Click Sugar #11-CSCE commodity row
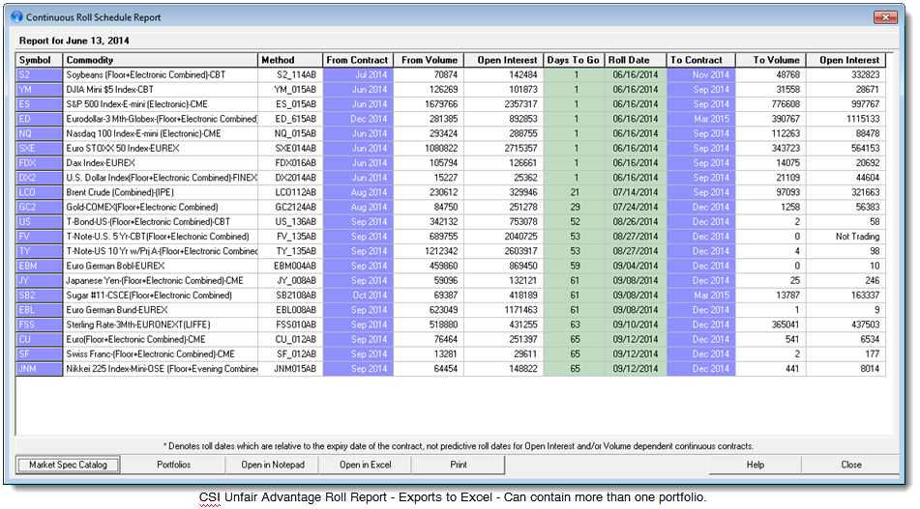This screenshot has width=920, height=509. pos(161,296)
